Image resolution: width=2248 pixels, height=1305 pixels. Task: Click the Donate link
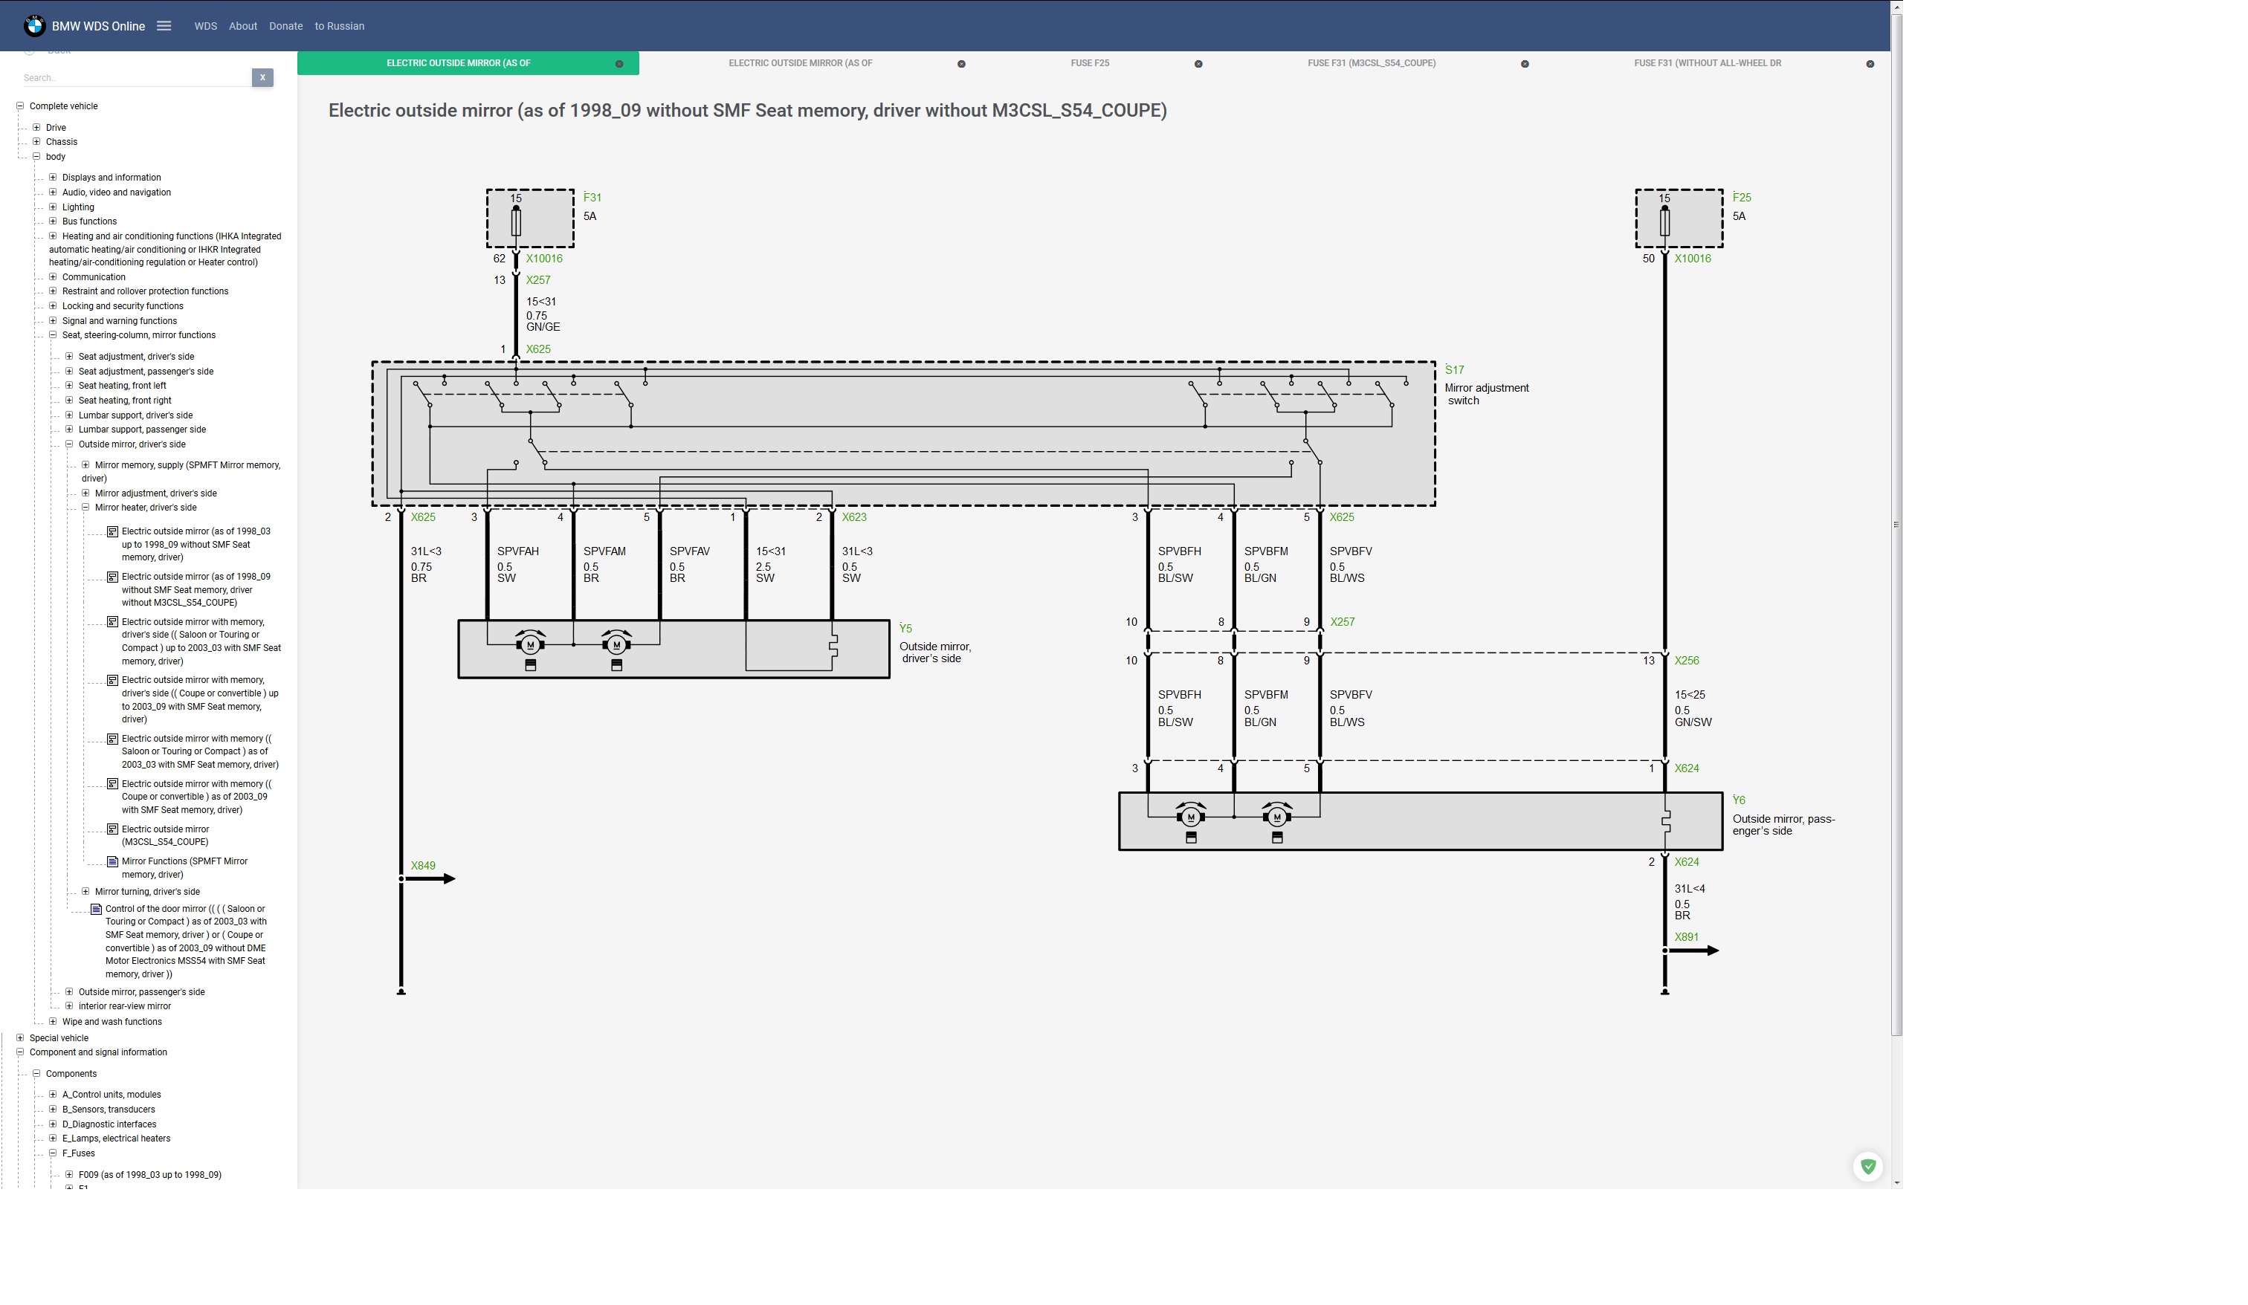point(285,26)
